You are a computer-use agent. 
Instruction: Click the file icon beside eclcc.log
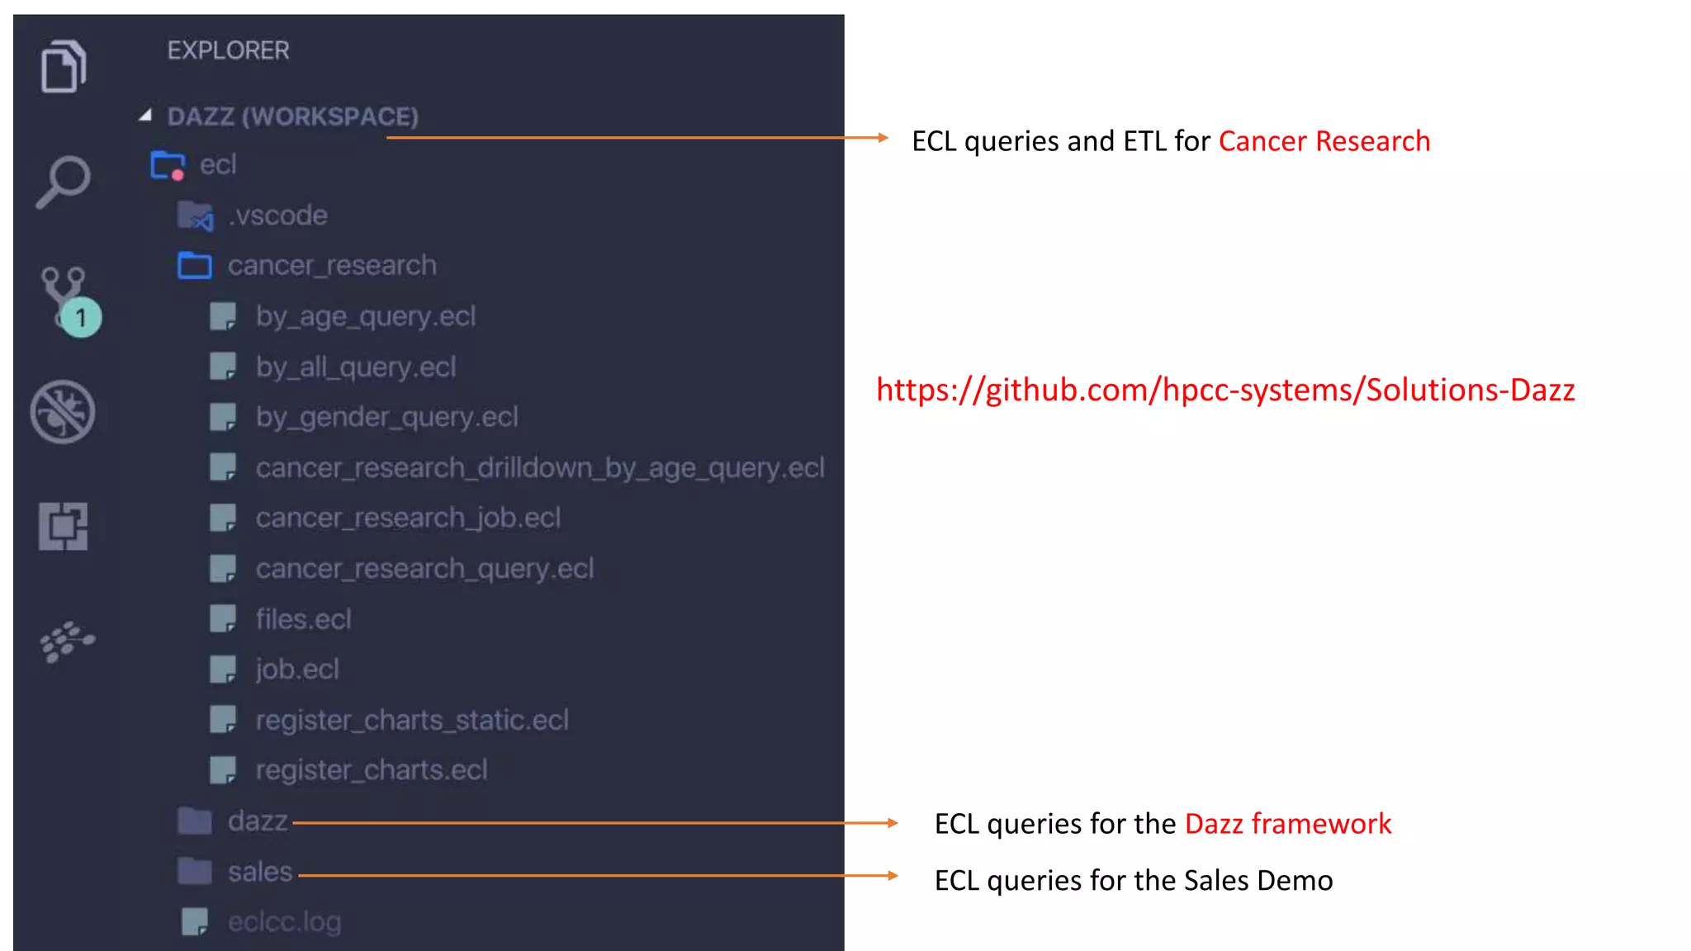coord(195,921)
